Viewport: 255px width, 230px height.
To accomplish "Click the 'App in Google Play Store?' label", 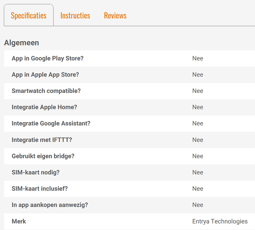I will (x=48, y=59).
